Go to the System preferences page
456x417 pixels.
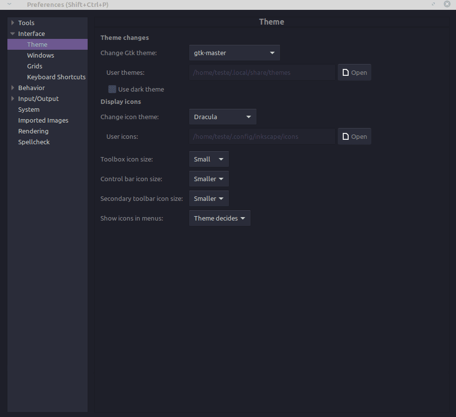(x=29, y=109)
